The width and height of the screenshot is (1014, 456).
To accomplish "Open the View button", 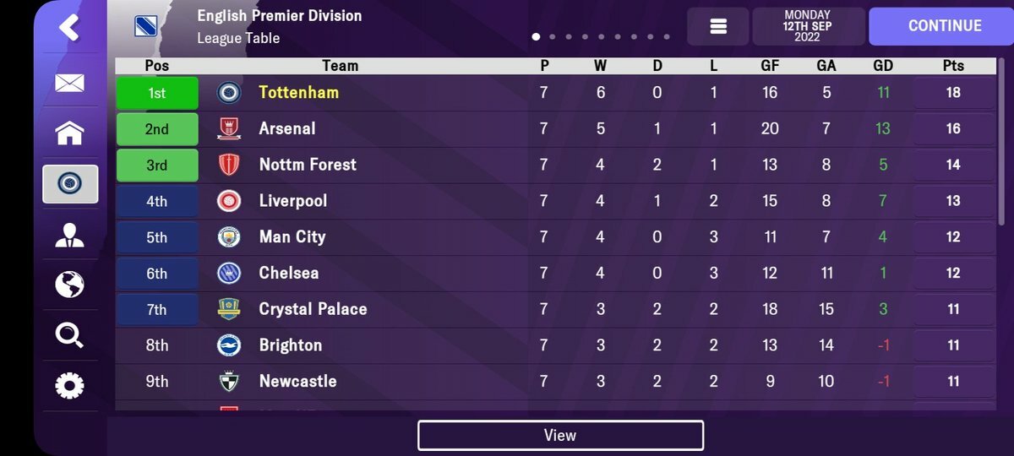I will 560,435.
